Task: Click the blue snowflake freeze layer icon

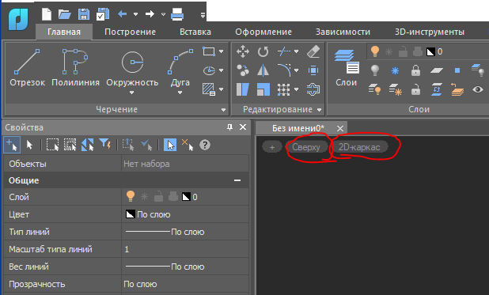Action: coord(395,71)
